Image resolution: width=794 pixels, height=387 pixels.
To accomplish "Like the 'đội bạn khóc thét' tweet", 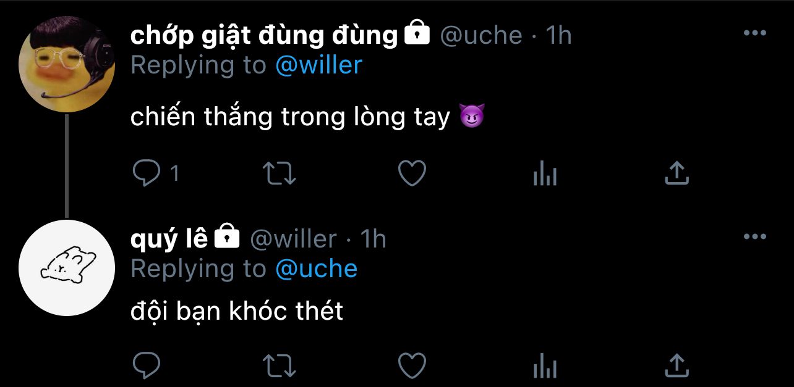I will (x=412, y=365).
